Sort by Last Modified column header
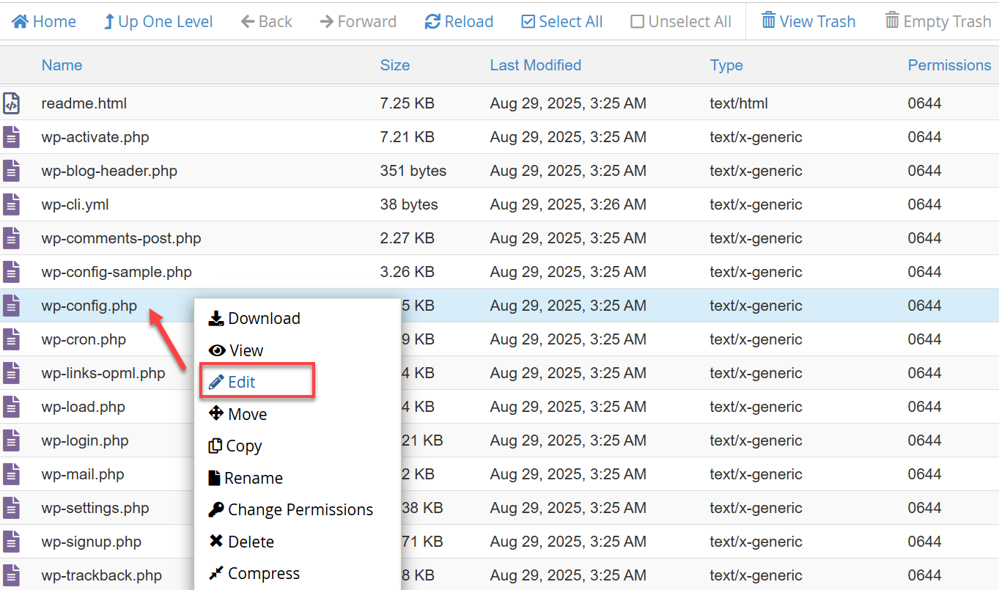This screenshot has width=999, height=590. [x=535, y=65]
